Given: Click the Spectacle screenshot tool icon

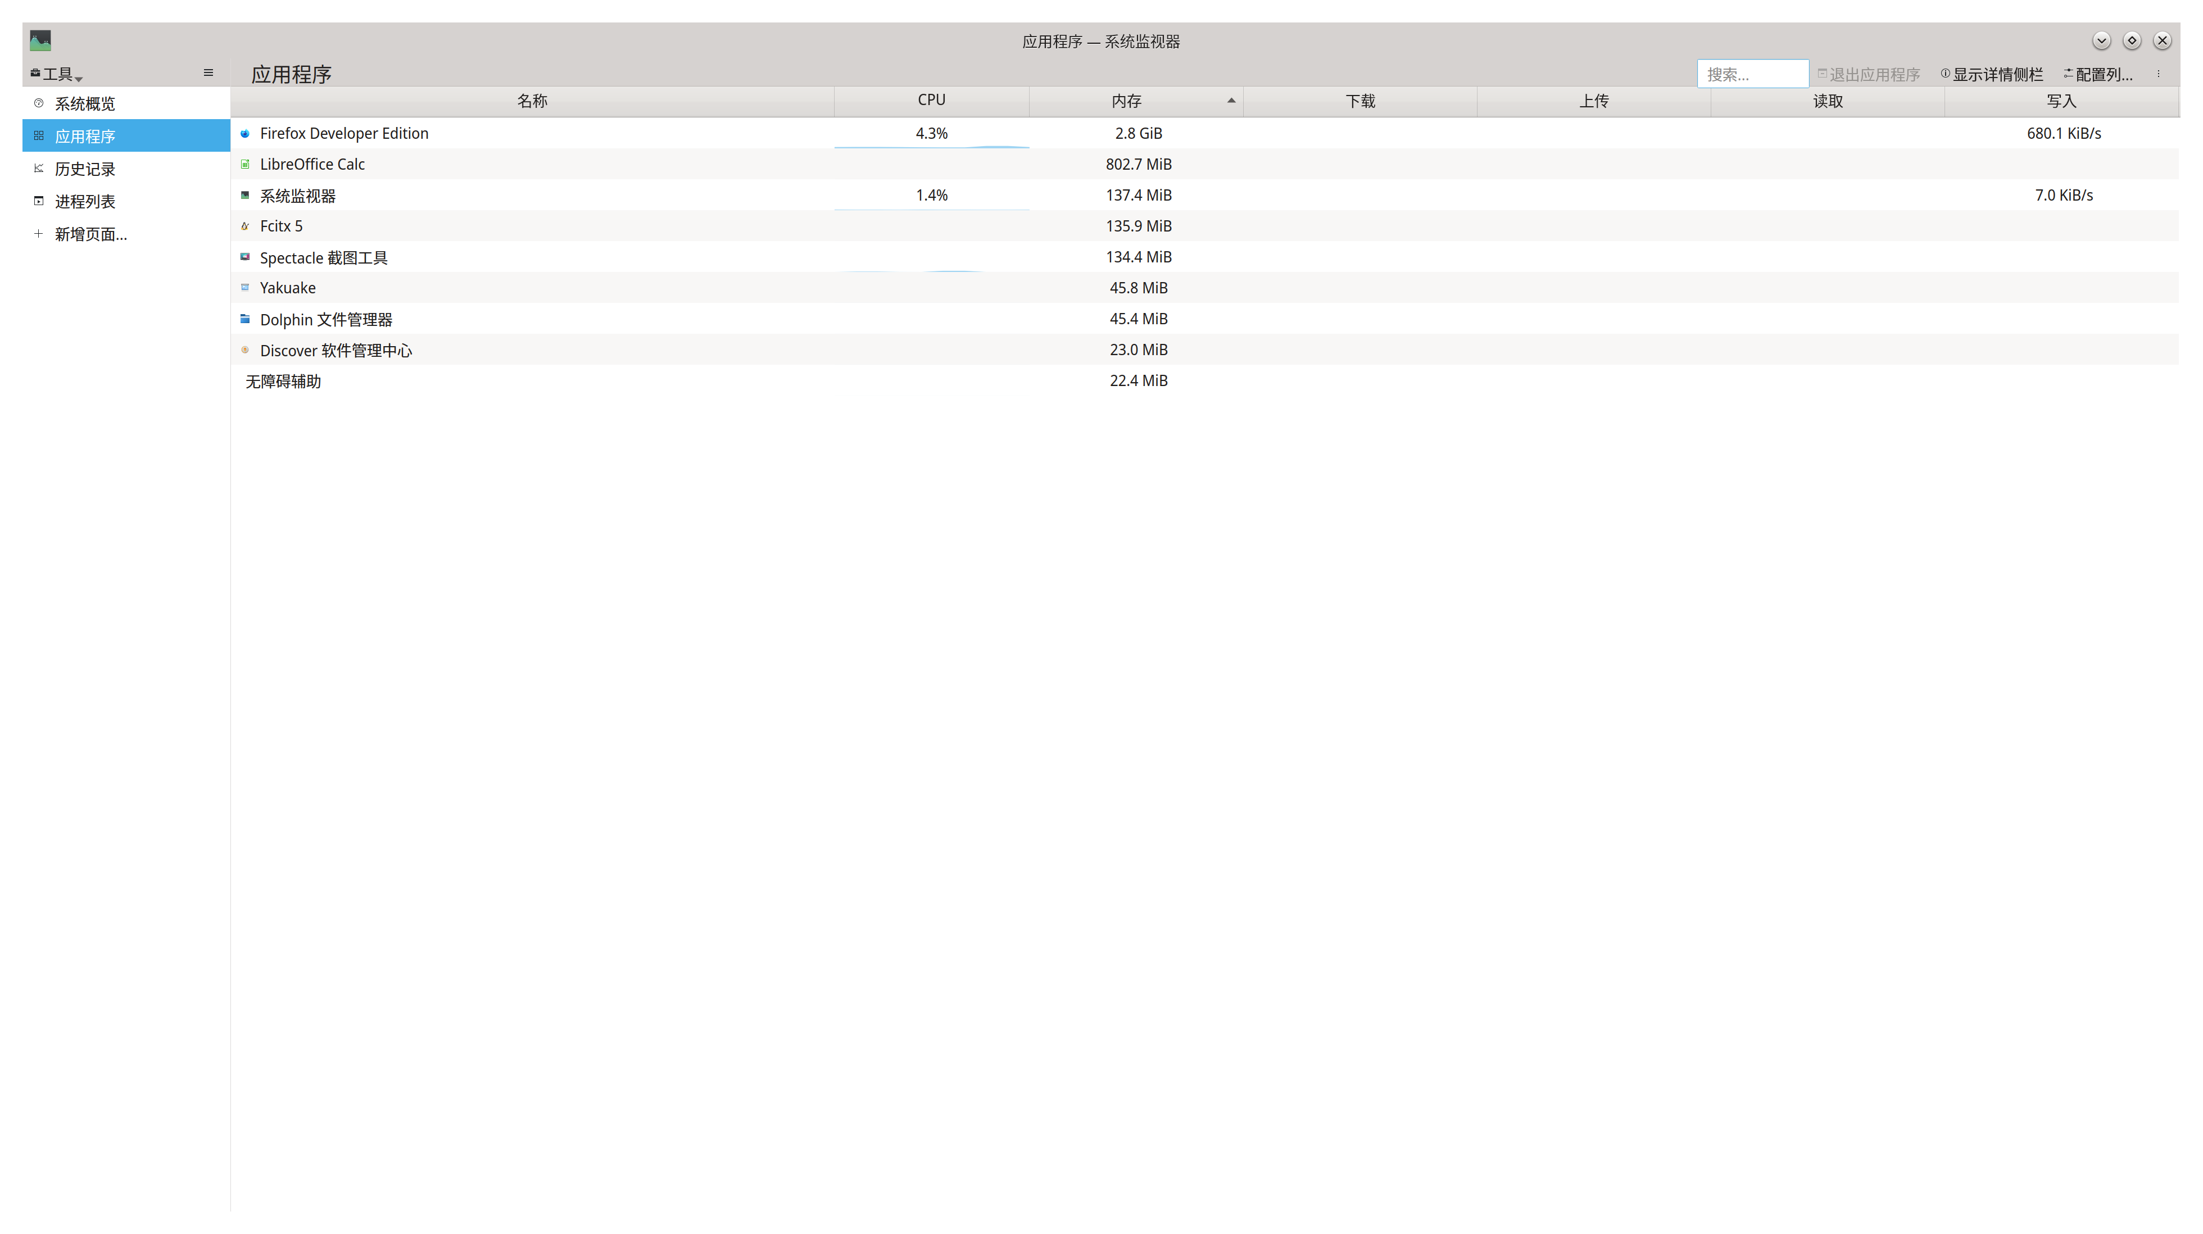Looking at the screenshot, I should 244,257.
